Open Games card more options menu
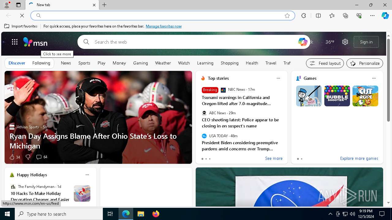Viewport: 392px width, 220px height. point(374,78)
